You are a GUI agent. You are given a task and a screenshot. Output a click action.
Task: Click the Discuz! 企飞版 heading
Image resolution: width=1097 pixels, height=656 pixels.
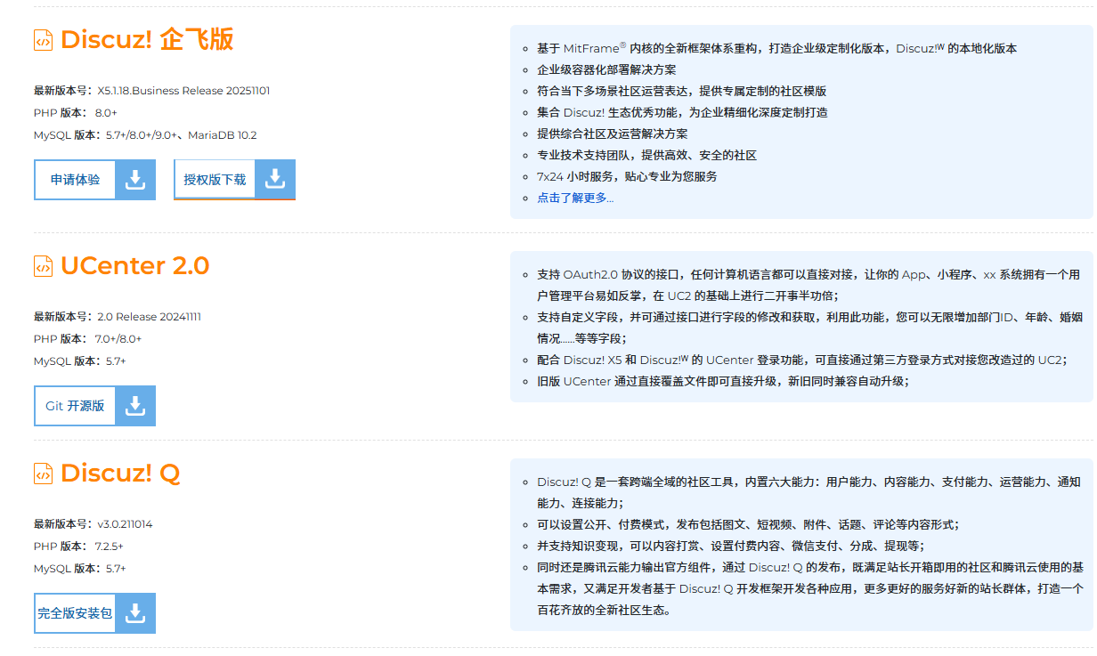coord(147,40)
